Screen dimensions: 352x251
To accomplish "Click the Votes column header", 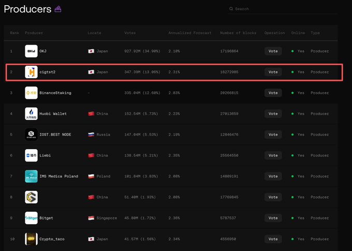I will (x=130, y=33).
